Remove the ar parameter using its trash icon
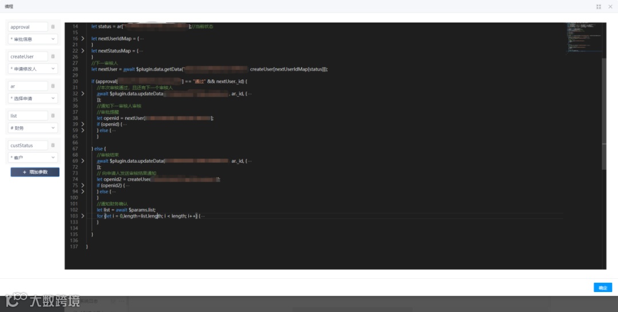The width and height of the screenshot is (618, 312). coord(53,86)
